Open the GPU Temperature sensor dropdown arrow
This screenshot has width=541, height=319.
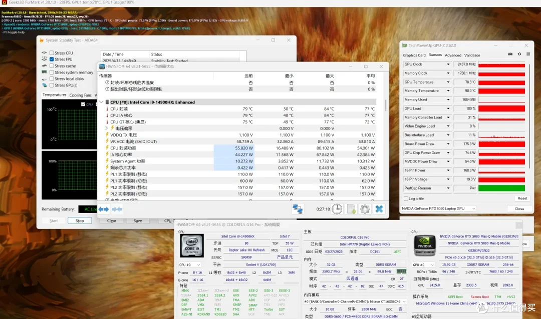pyautogui.click(x=448, y=82)
